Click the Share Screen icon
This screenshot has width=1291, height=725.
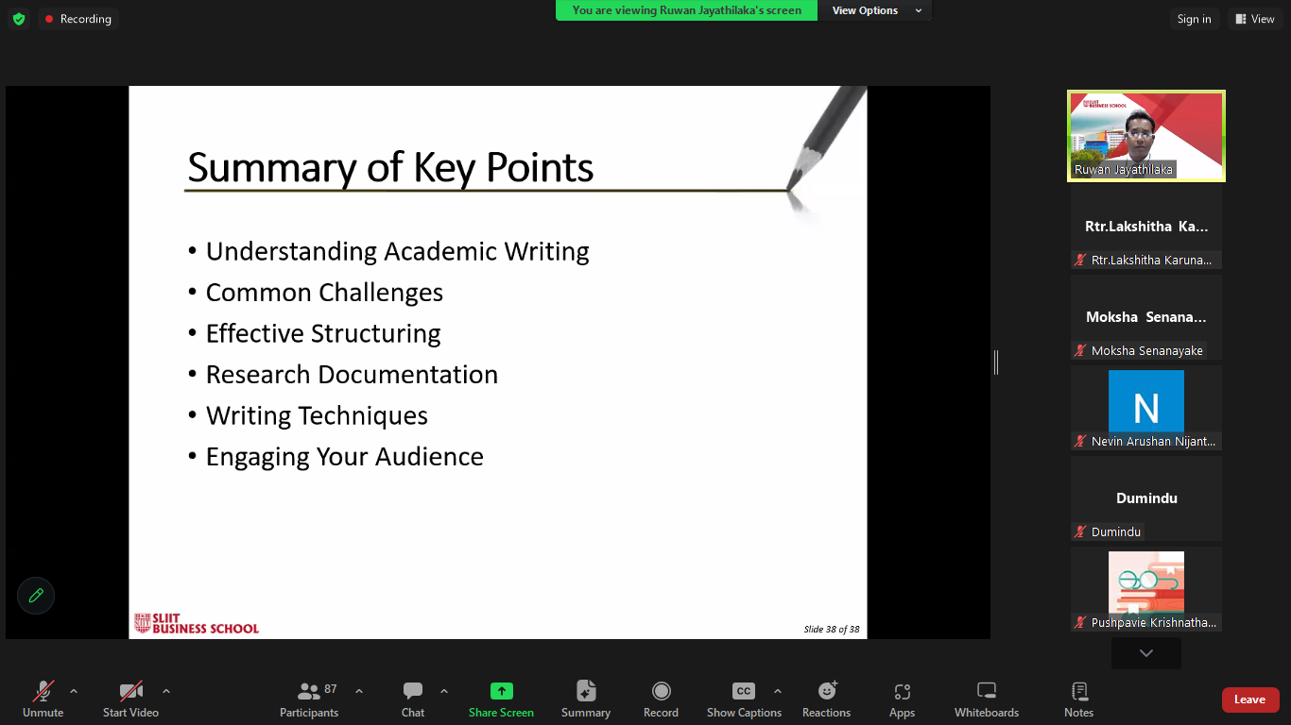coord(501,691)
